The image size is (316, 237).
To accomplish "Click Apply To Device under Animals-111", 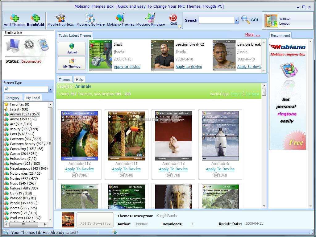I will tap(126, 169).
